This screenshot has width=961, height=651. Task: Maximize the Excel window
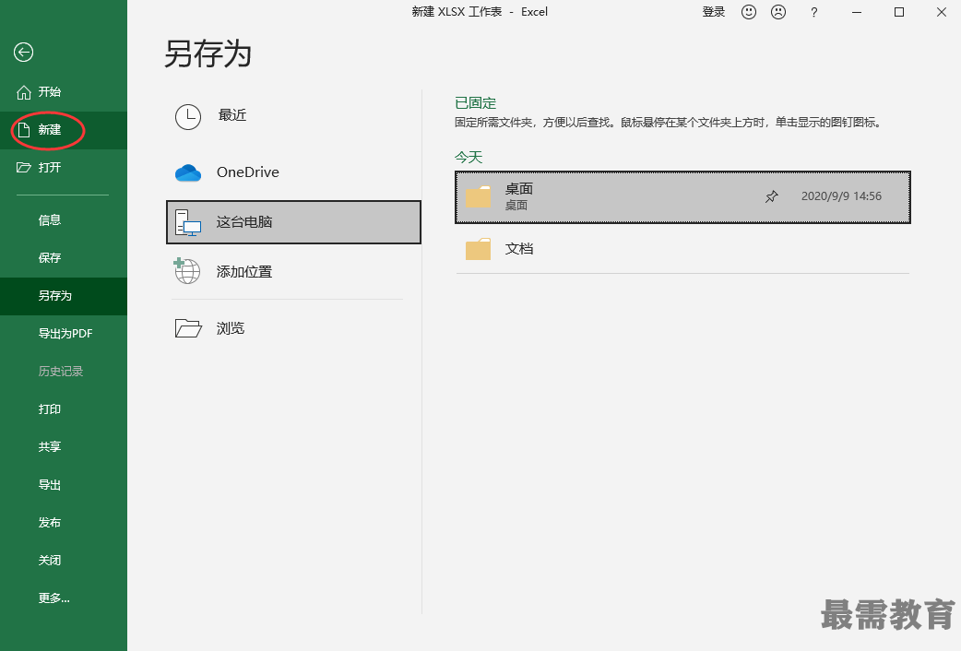click(899, 12)
